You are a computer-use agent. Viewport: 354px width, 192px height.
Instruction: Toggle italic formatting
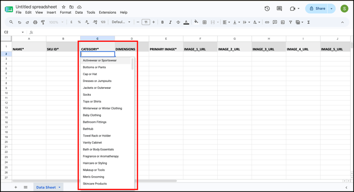point(170,22)
